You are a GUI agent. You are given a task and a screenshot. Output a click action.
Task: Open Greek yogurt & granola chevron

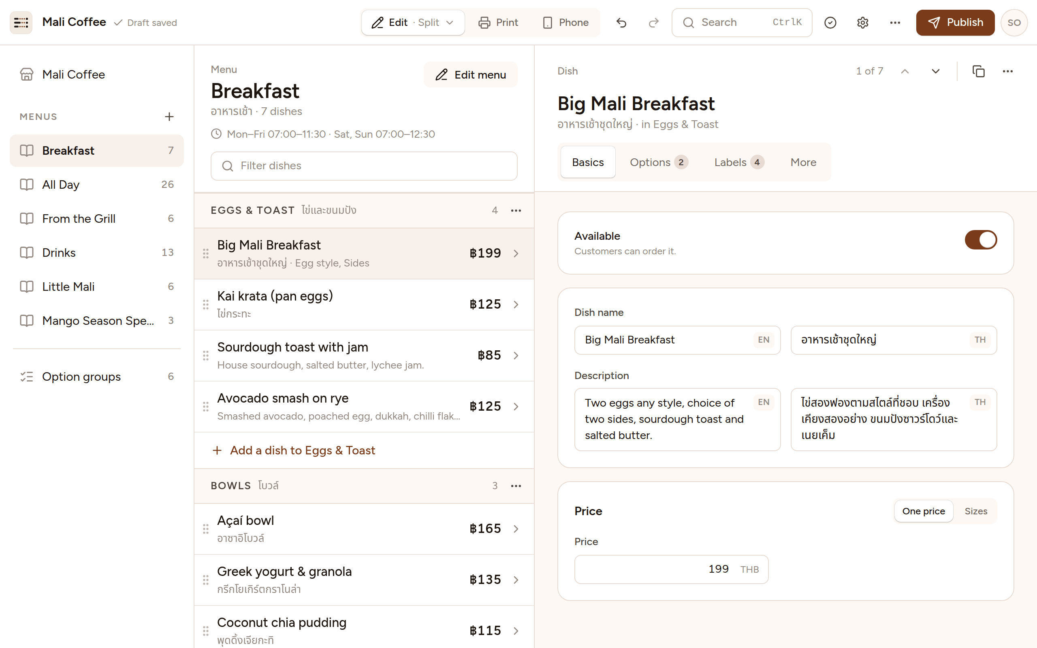(x=516, y=580)
